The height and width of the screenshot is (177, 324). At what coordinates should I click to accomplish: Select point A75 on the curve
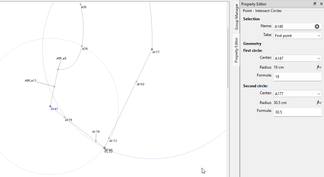point(82,46)
